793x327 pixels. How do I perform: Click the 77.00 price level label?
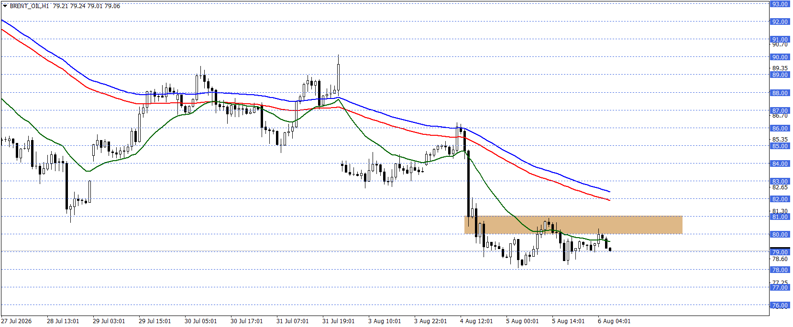tap(780, 288)
